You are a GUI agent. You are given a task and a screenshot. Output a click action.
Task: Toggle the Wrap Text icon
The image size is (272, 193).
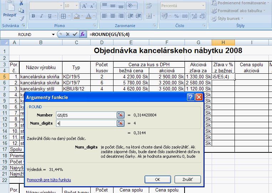(149, 6)
